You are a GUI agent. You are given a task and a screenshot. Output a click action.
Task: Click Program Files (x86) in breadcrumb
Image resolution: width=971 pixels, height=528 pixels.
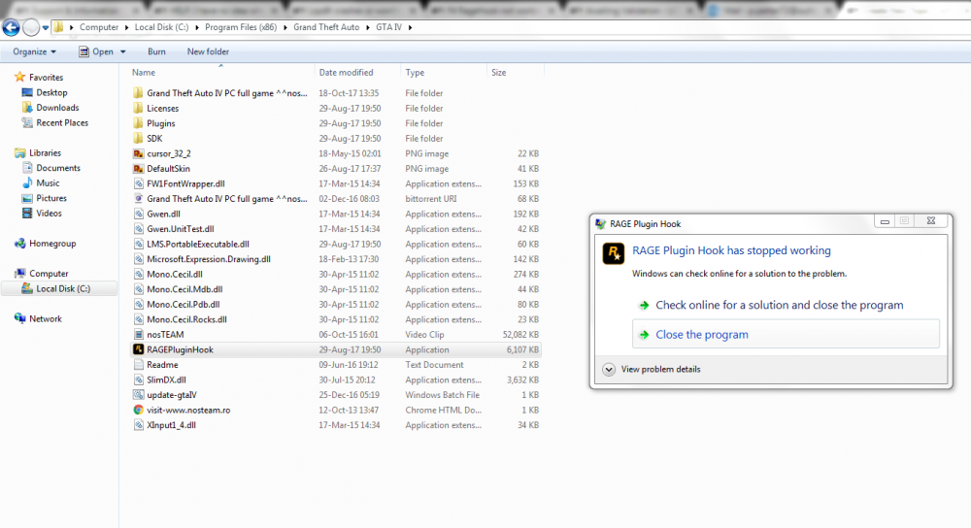(241, 27)
